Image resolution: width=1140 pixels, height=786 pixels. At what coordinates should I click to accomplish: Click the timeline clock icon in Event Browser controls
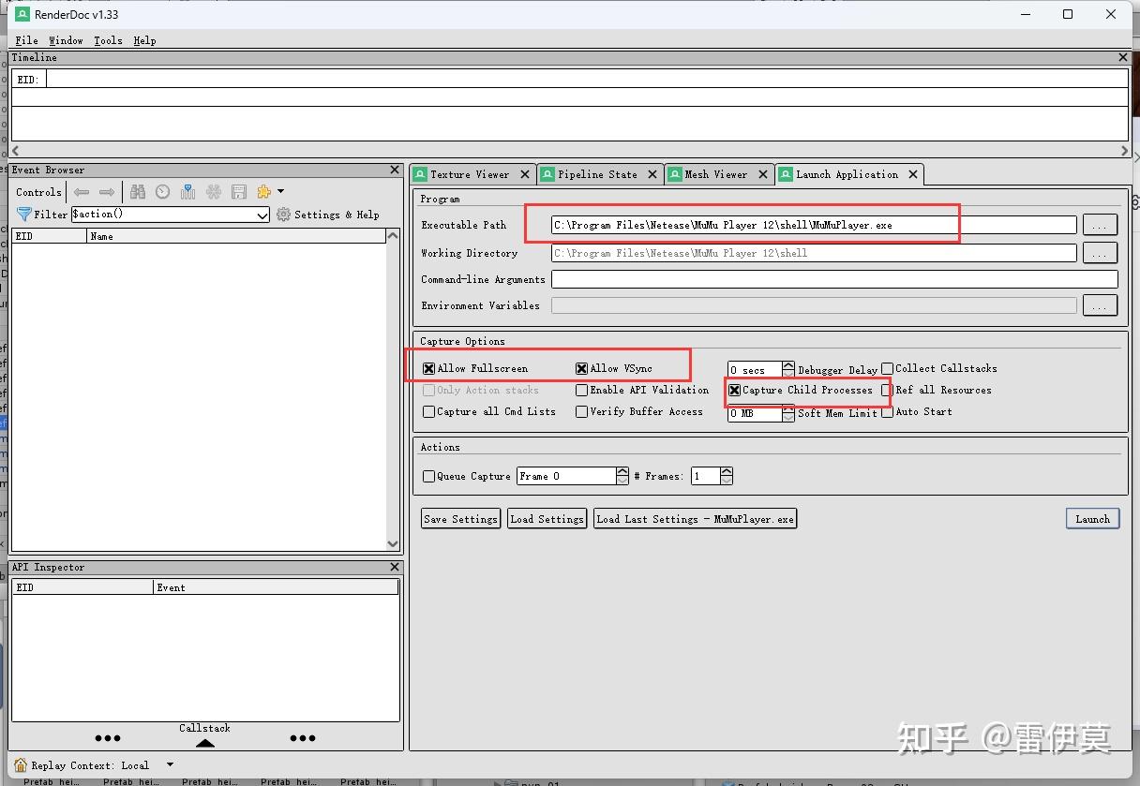pyautogui.click(x=162, y=192)
